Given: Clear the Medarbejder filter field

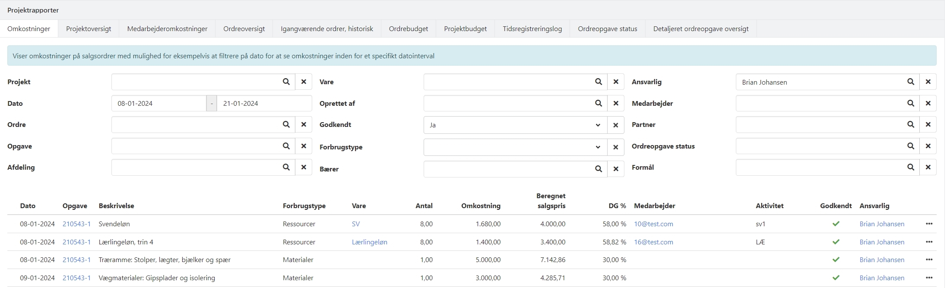Looking at the screenshot, I should [928, 103].
